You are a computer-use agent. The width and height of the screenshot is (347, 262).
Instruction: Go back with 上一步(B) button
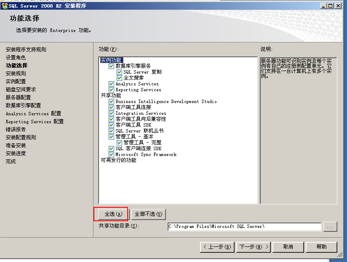click(217, 247)
